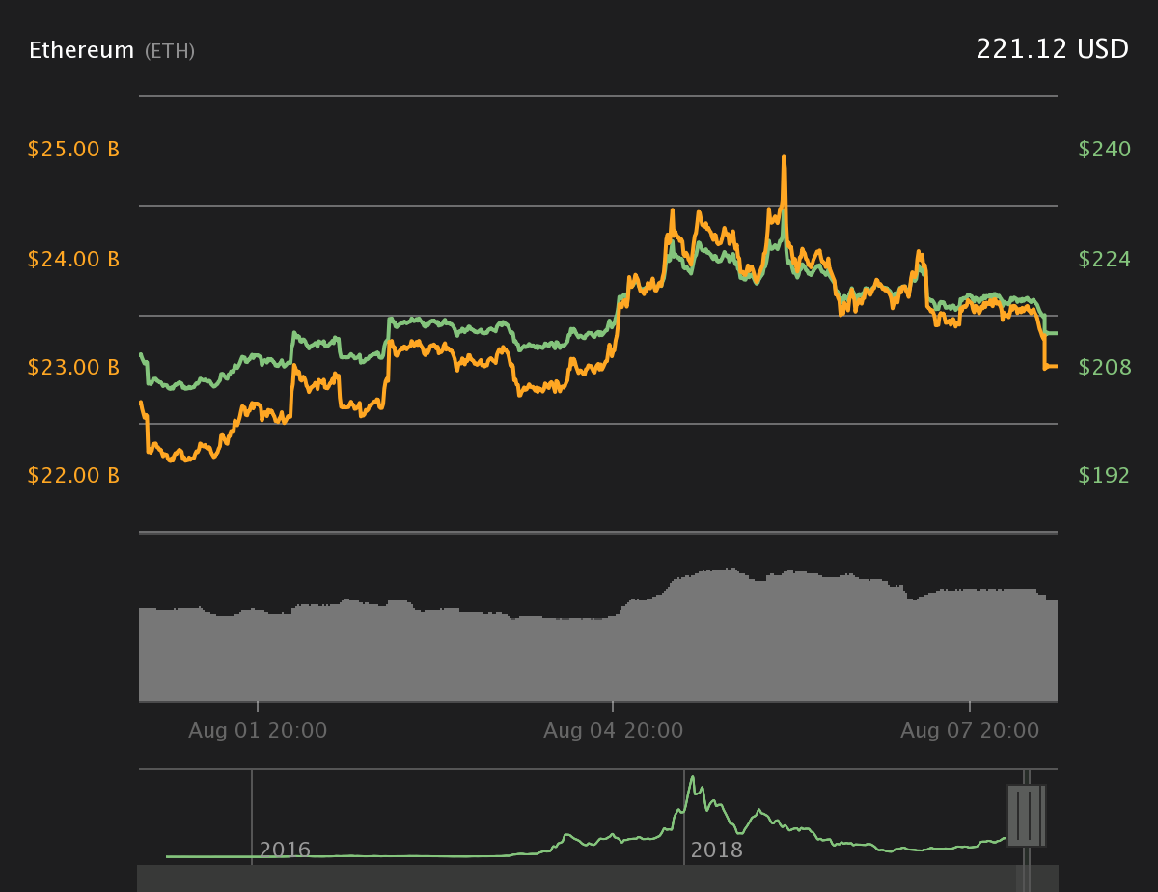Screen dimensions: 1158x892
Task: Click the $25.00 B market cap label
Action: (x=73, y=150)
